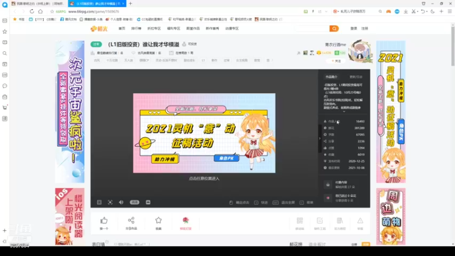The height and width of the screenshot is (256, 455).
Task: Click the page vertical scrollbar
Action: (453, 46)
